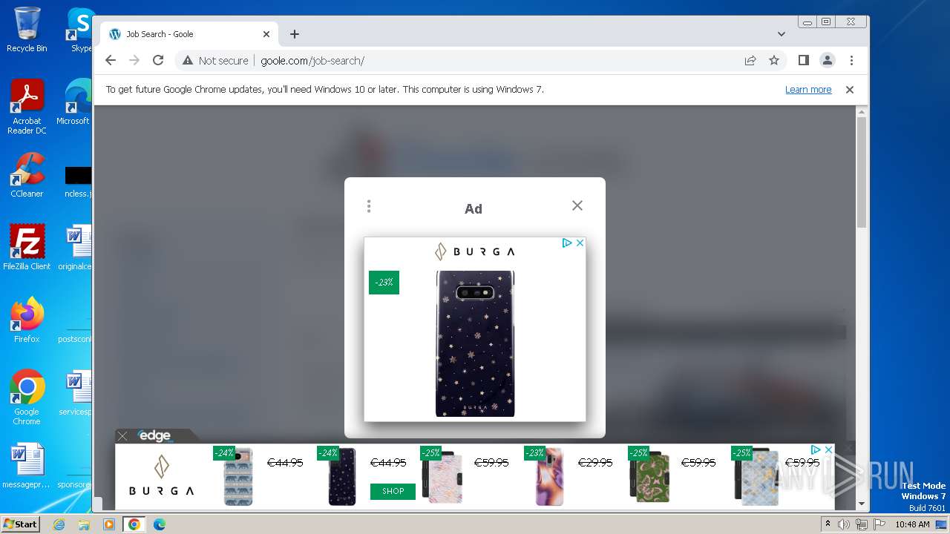Image resolution: width=950 pixels, height=534 pixels.
Task: Click the Not secure warning icon
Action: tap(188, 61)
